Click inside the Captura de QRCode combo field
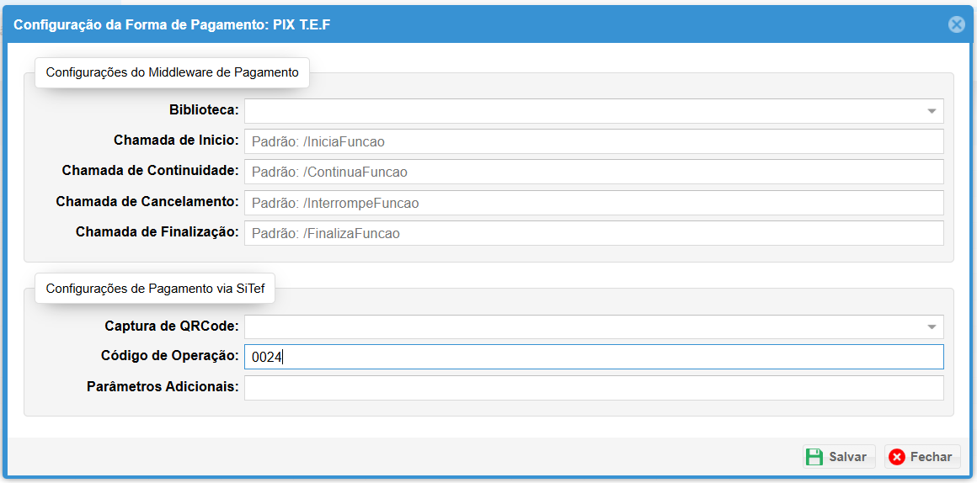 tap(581, 326)
